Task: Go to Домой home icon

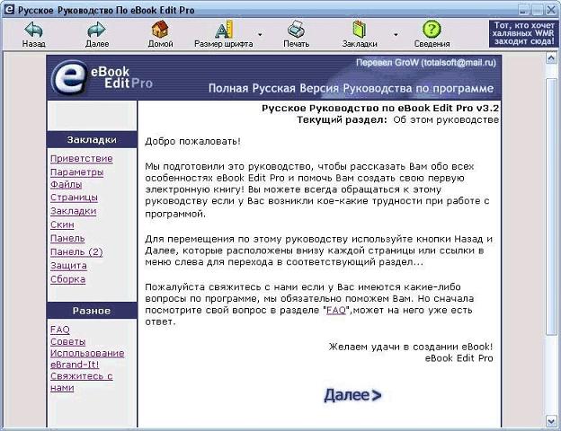Action: [160, 29]
